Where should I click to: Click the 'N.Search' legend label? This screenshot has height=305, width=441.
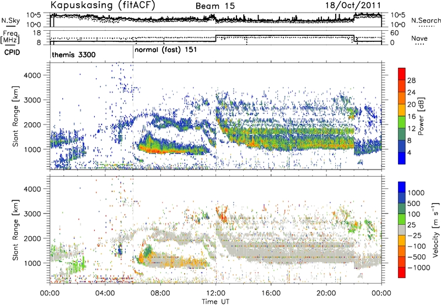pos(426,20)
